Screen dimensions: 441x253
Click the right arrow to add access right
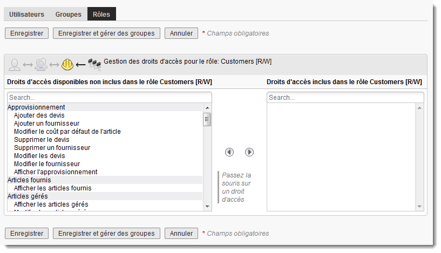(249, 152)
